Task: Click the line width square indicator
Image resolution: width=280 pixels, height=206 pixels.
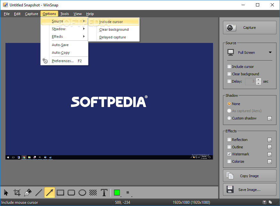Action: [128, 193]
